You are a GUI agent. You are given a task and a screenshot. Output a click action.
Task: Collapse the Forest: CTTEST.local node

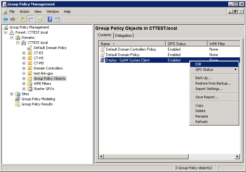tap(6, 32)
